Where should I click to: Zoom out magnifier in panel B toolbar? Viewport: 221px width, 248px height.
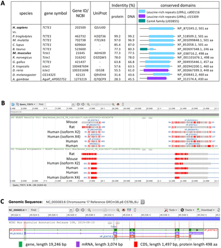tap(88, 104)
